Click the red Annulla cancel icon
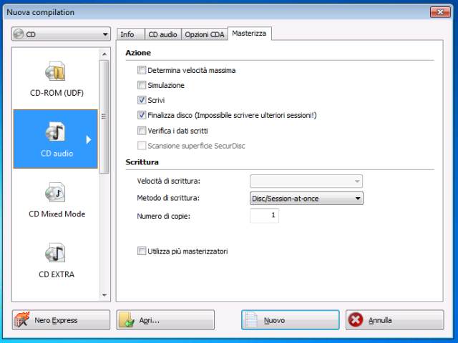 (x=356, y=320)
